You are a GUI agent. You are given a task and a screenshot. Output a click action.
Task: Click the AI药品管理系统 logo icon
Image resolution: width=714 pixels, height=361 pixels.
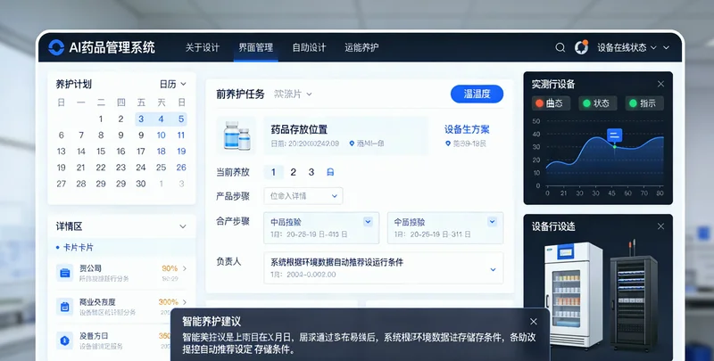click(56, 47)
